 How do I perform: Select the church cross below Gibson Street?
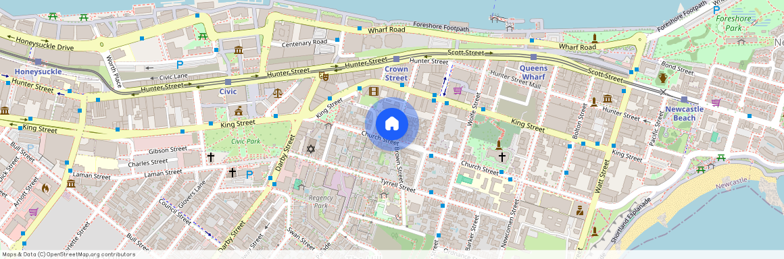tap(210, 157)
